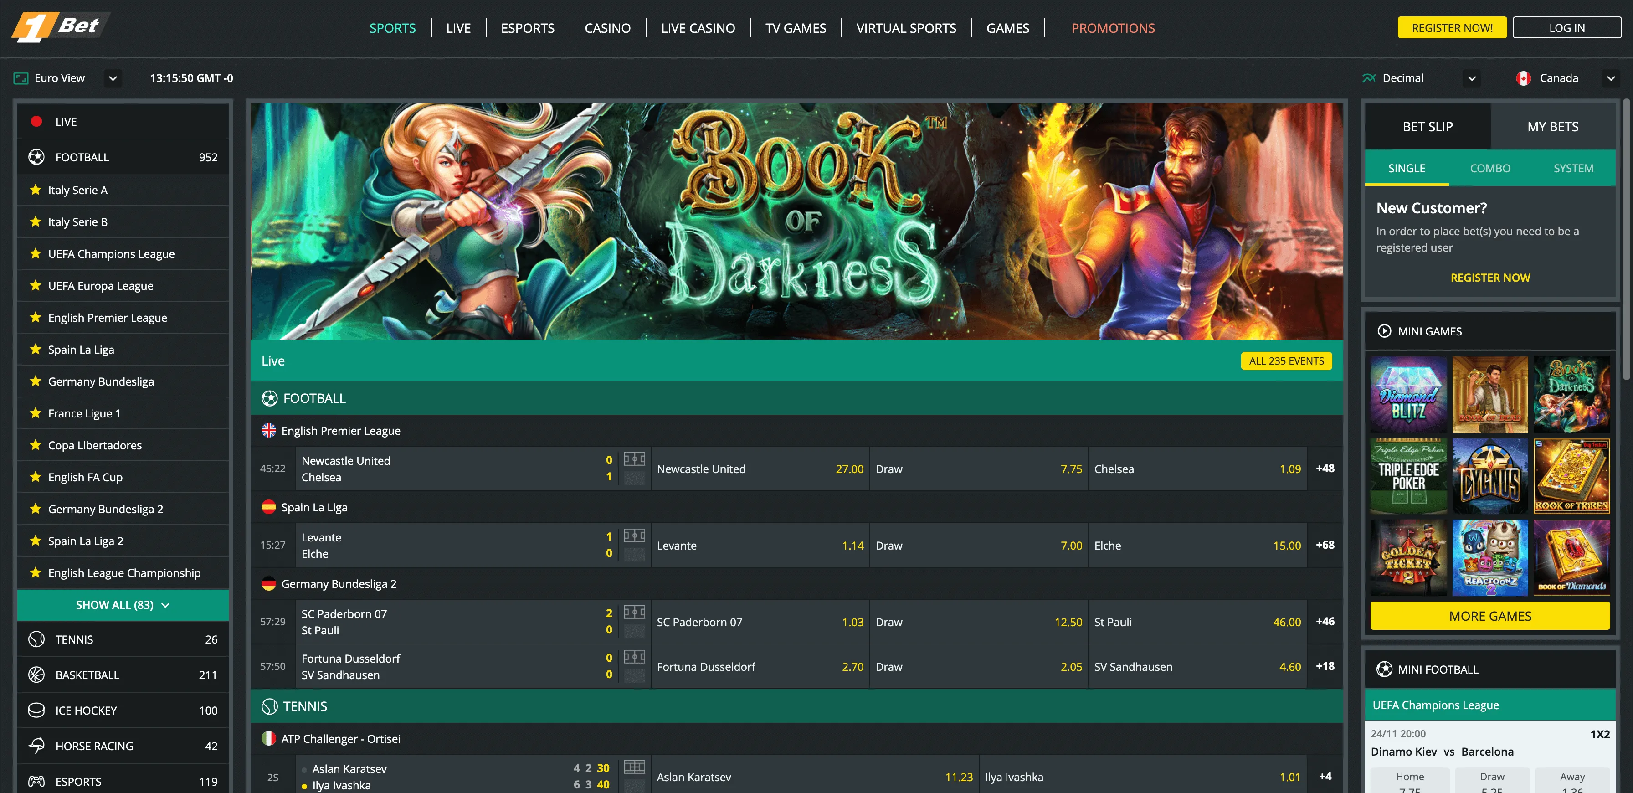Click the star beside English Premier League
Image resolution: width=1633 pixels, height=793 pixels.
coord(36,317)
